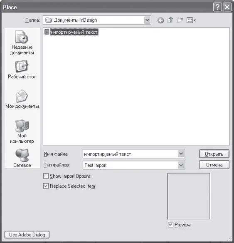Click the Открыть button
The image size is (234, 243).
point(214,154)
